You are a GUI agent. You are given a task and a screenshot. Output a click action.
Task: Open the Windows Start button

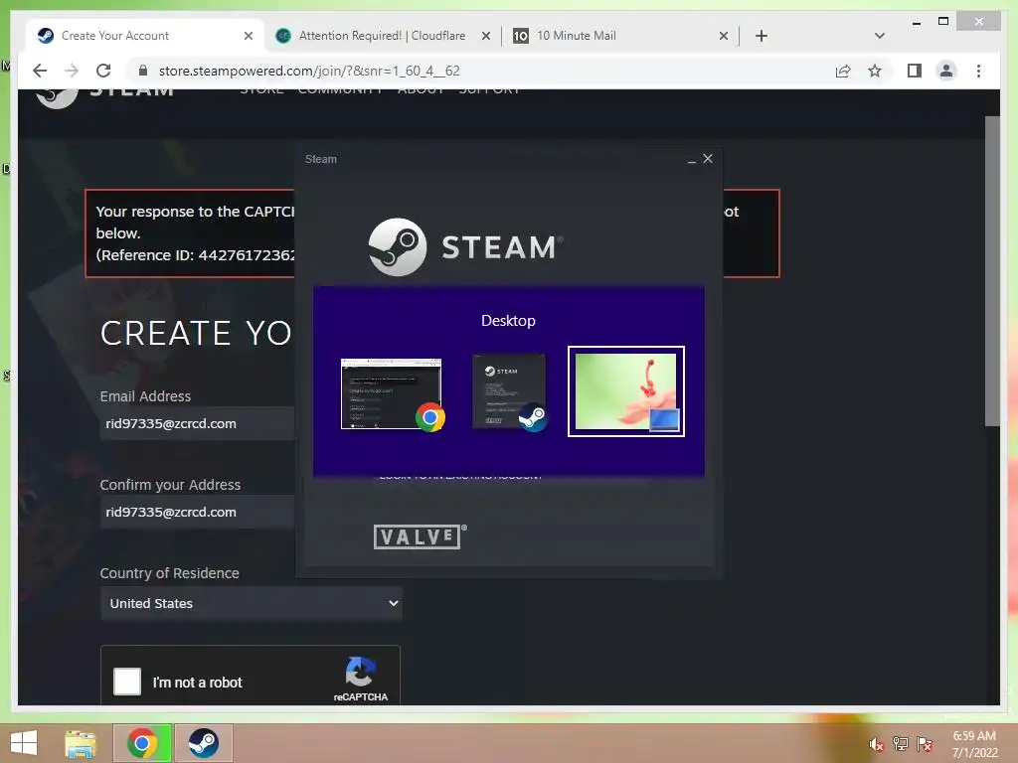[x=24, y=743]
